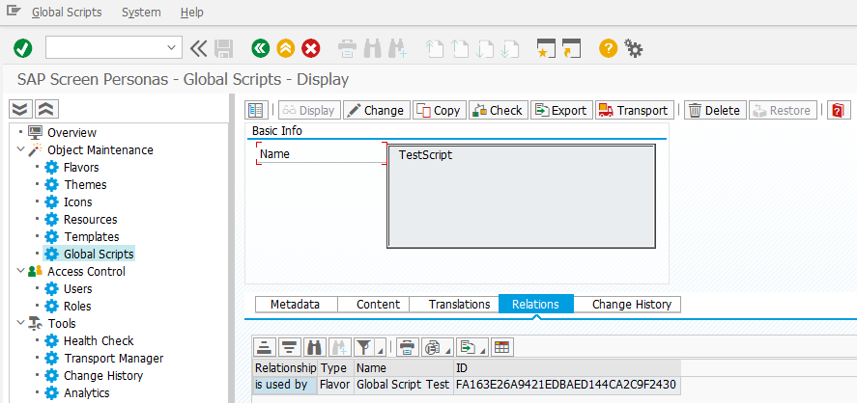
Task: Open Help with the question mark icon
Action: pos(608,48)
